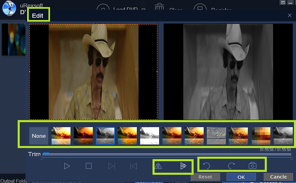Image resolution: width=296 pixels, height=183 pixels.
Task: Click the left trim start marker
Action: [42, 158]
